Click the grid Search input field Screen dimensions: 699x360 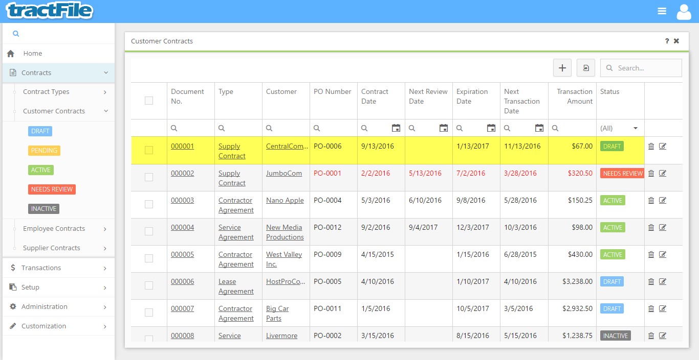(x=641, y=68)
